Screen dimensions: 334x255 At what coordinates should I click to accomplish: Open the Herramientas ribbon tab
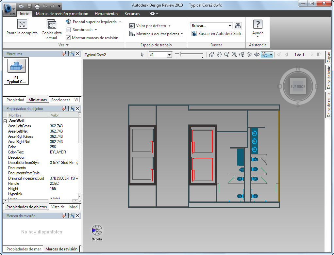click(x=106, y=14)
